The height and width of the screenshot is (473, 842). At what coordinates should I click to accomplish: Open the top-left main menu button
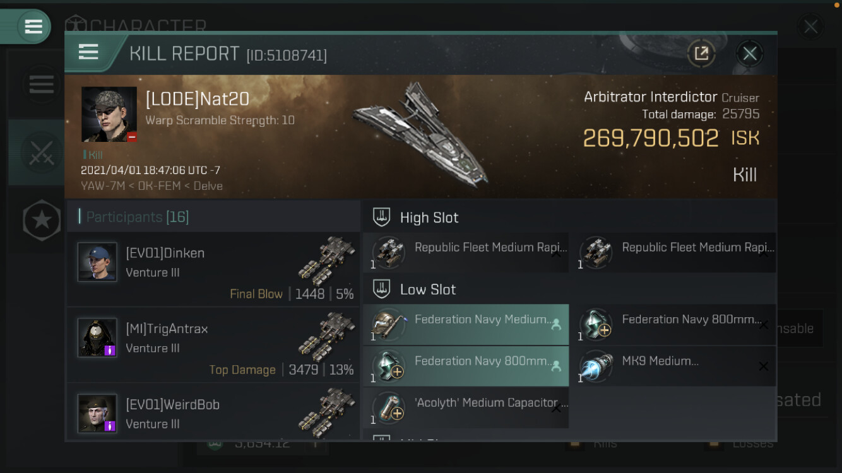point(33,26)
